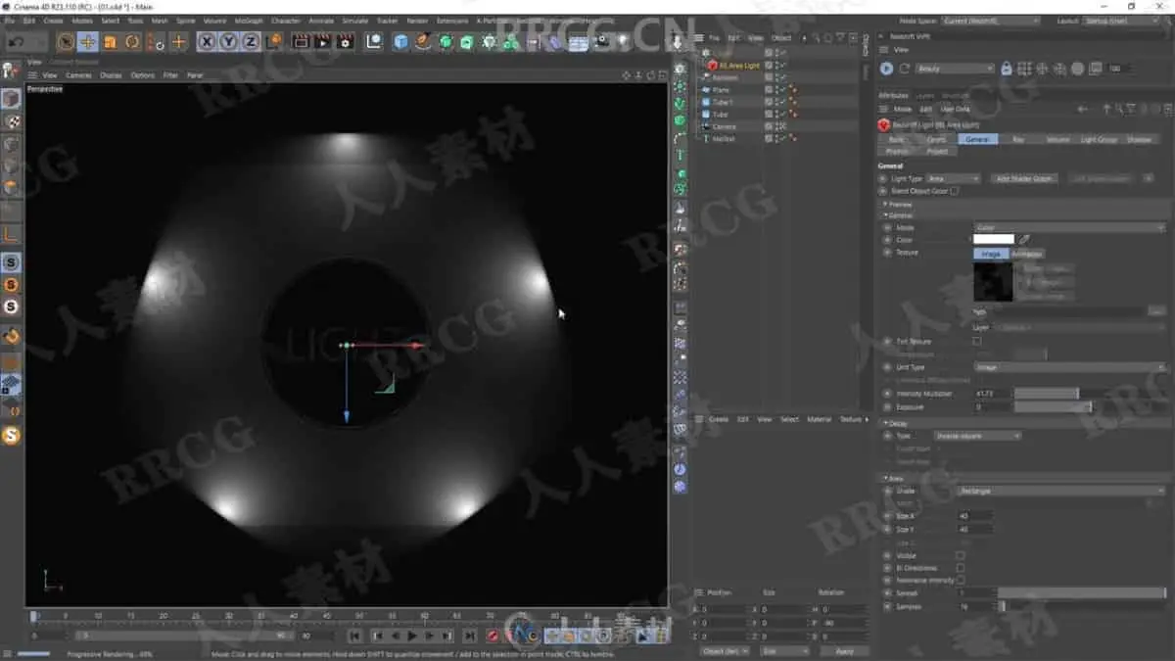
Task: Toggle the Tint Texture checkbox
Action: pyautogui.click(x=976, y=342)
